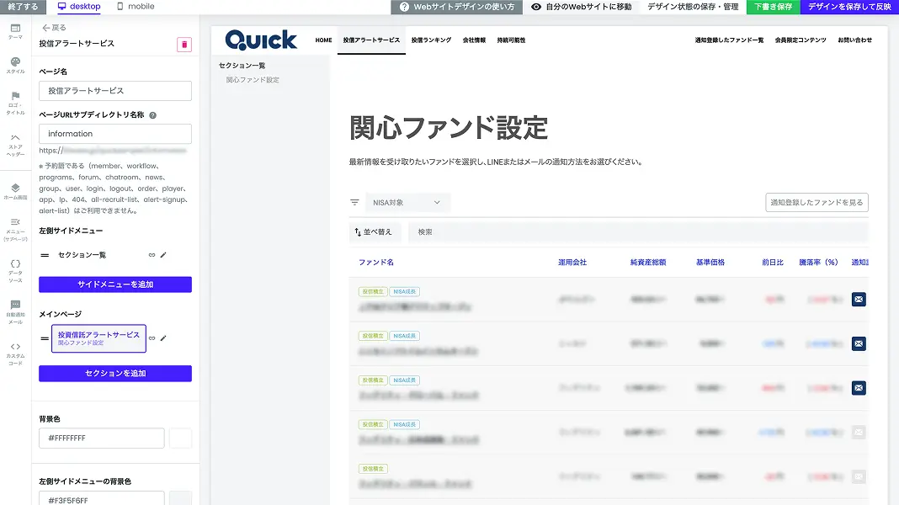Sort by the 基準価格 column header
Screen dimensions: 899x505
(x=710, y=263)
